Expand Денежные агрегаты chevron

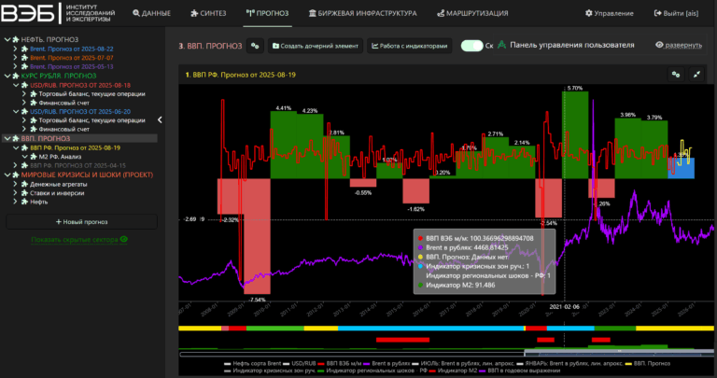(15, 184)
